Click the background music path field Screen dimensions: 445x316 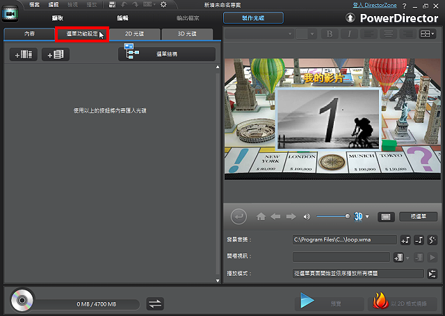click(x=345, y=240)
